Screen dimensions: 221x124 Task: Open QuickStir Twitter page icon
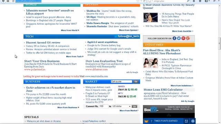point(179,38)
